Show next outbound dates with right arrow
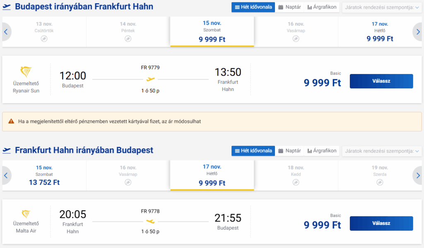 [x=418, y=32]
